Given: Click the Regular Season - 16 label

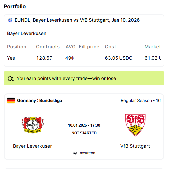Looking at the screenshot, I should pos(141,100).
